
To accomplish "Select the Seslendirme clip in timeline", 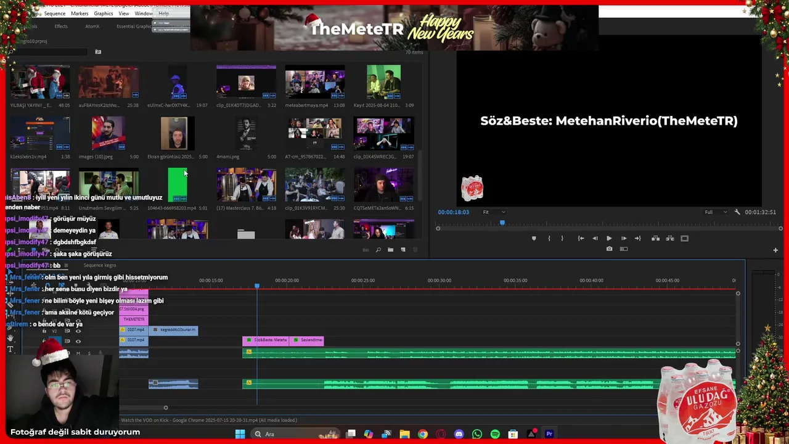I will click(306, 340).
